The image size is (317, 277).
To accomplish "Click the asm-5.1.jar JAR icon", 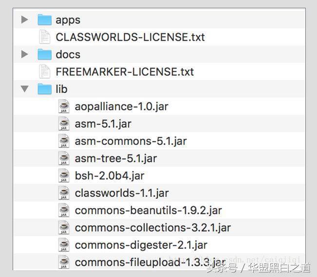I will [x=64, y=123].
